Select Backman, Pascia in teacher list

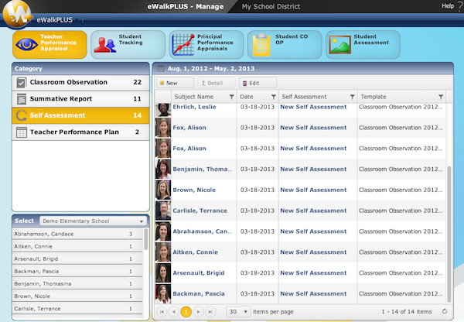(77, 272)
